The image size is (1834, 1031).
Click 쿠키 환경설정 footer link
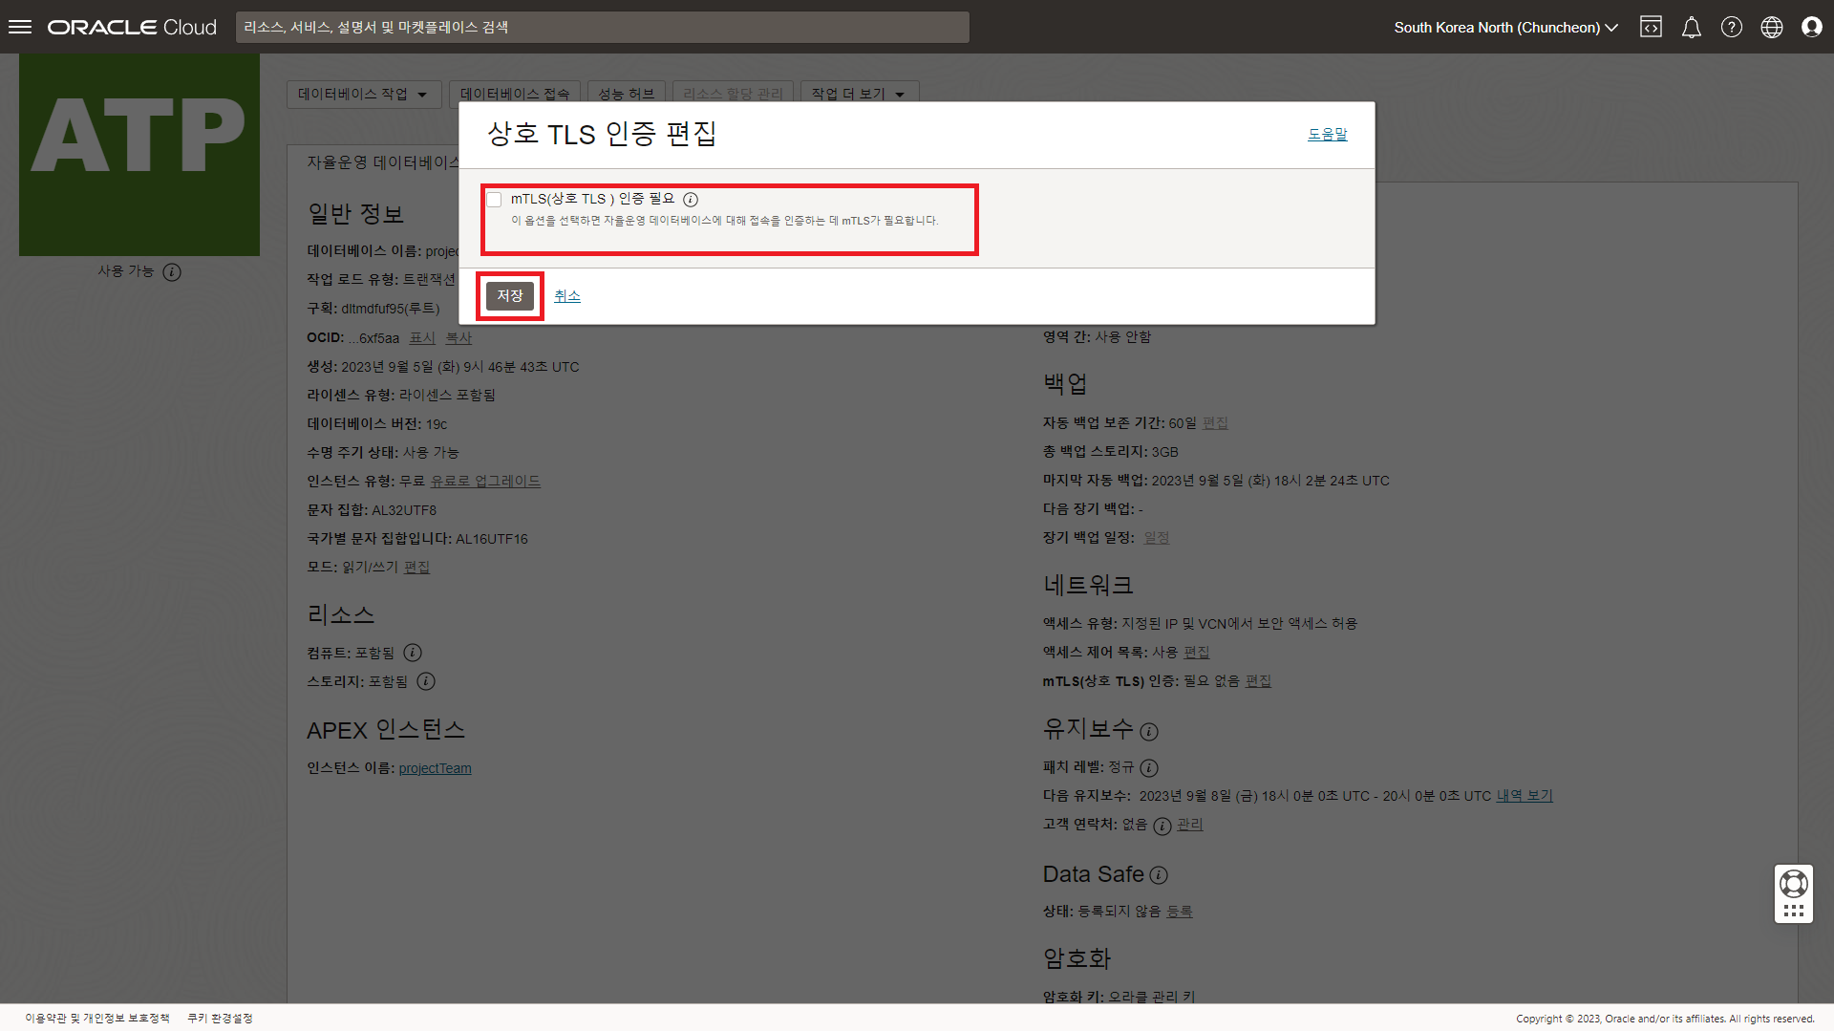[220, 1019]
